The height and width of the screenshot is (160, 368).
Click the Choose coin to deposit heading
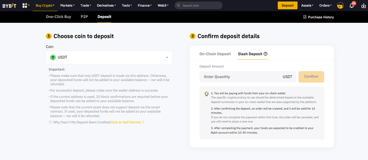point(84,36)
